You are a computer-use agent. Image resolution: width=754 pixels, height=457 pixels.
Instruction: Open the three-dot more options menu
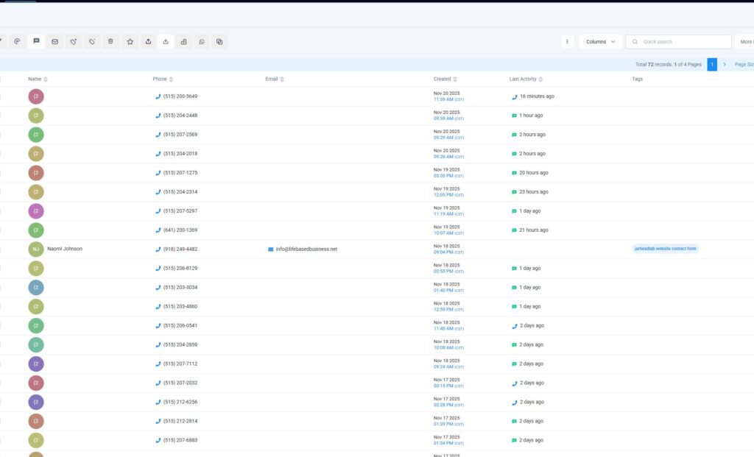click(x=567, y=42)
